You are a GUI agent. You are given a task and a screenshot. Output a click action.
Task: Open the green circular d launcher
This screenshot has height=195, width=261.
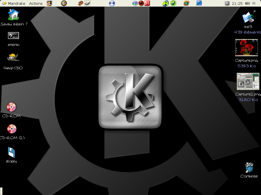coord(173,3)
